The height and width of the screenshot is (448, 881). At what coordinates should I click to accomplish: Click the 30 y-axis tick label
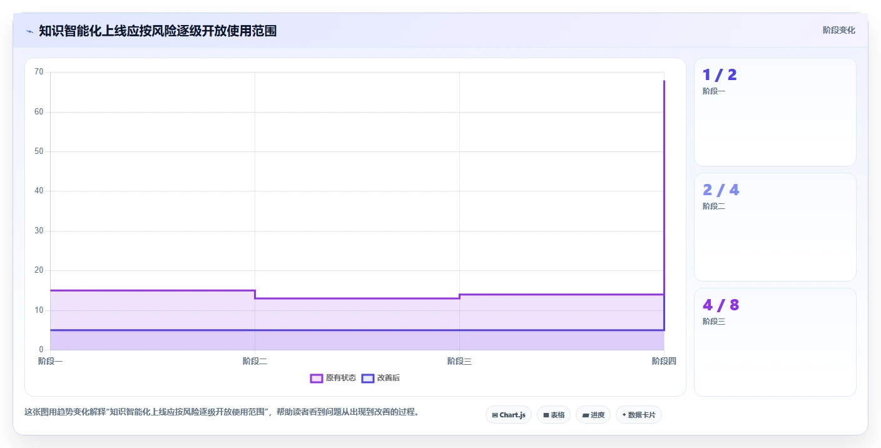tap(39, 231)
